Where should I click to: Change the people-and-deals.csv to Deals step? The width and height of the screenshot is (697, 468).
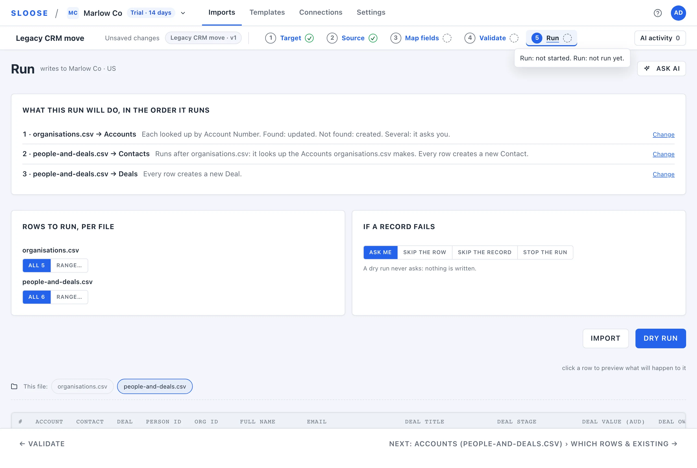[x=663, y=174]
